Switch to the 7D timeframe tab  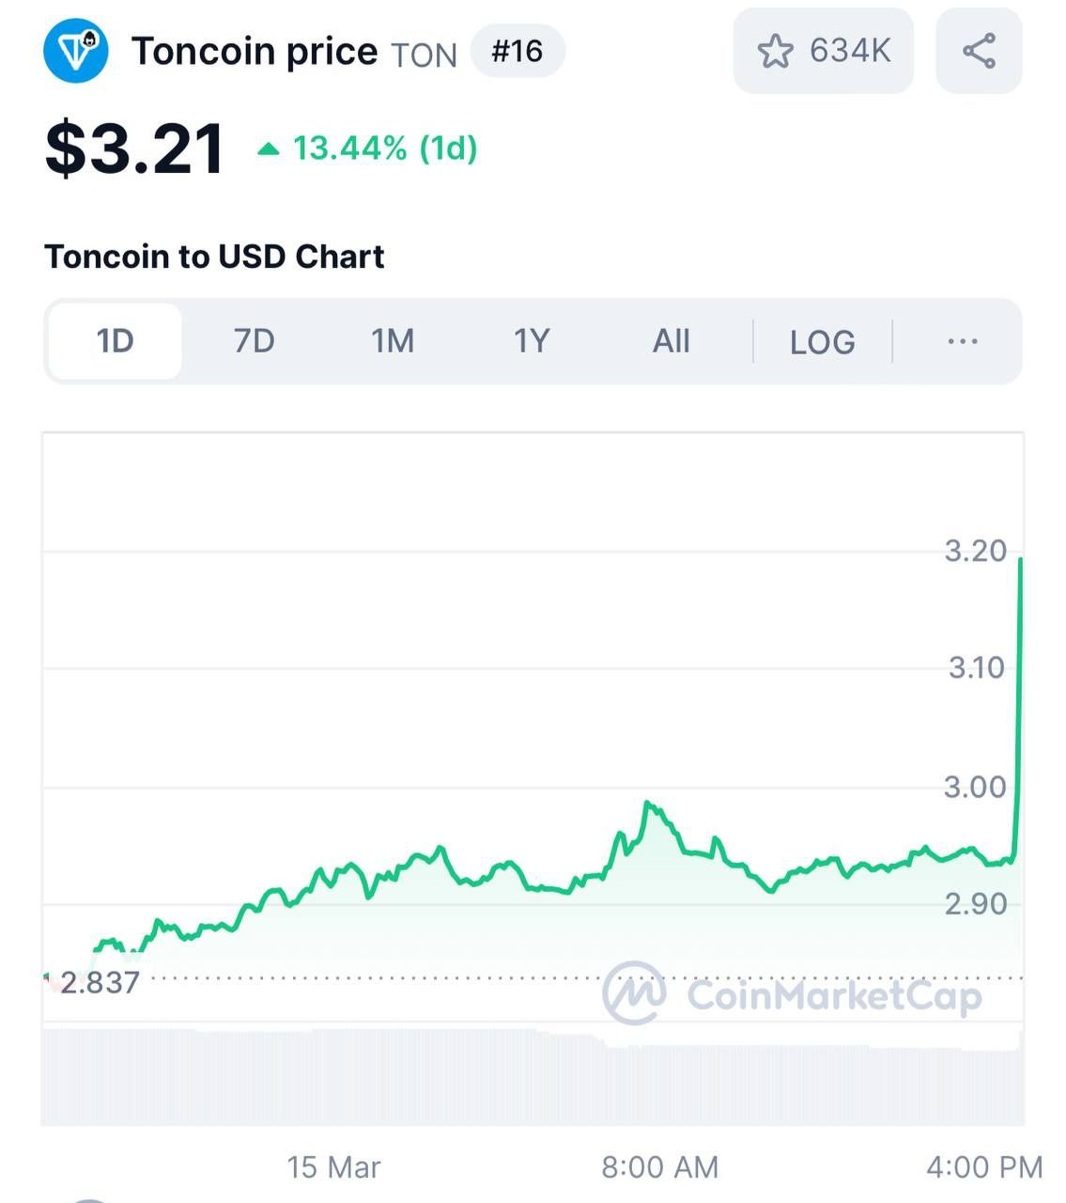(254, 341)
